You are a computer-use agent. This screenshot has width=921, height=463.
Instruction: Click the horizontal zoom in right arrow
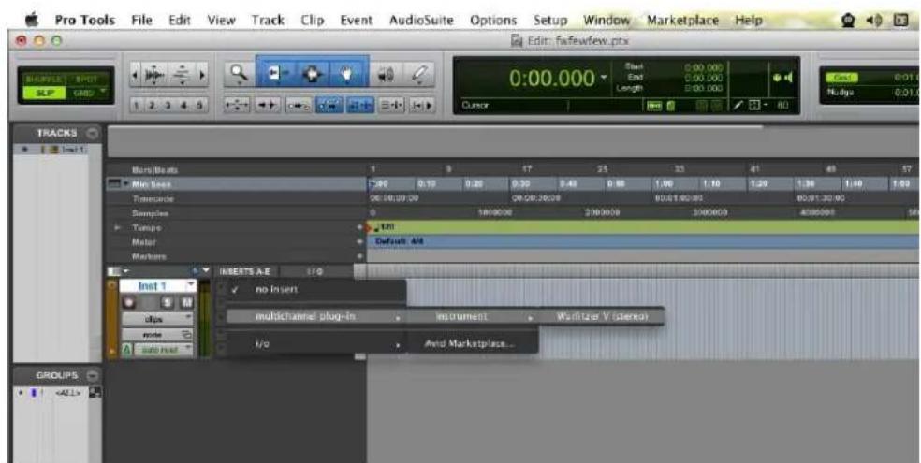click(x=203, y=77)
